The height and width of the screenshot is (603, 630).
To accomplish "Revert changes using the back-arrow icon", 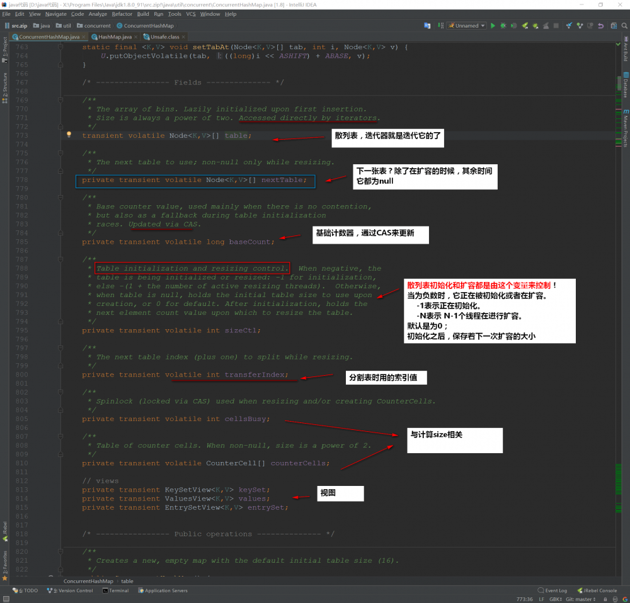I will coord(600,26).
